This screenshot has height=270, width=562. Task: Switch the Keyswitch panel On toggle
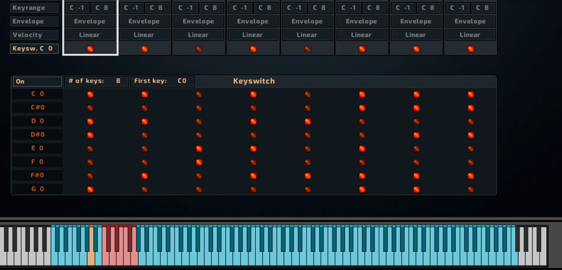point(38,81)
